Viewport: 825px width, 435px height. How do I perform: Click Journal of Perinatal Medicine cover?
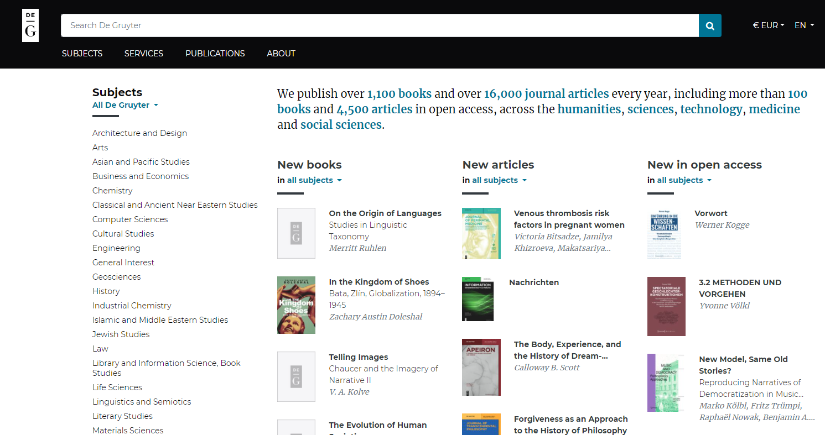[481, 233]
